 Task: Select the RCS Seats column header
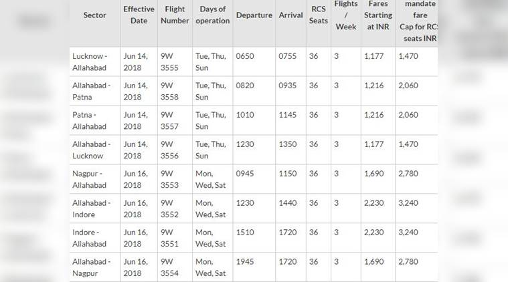point(319,15)
